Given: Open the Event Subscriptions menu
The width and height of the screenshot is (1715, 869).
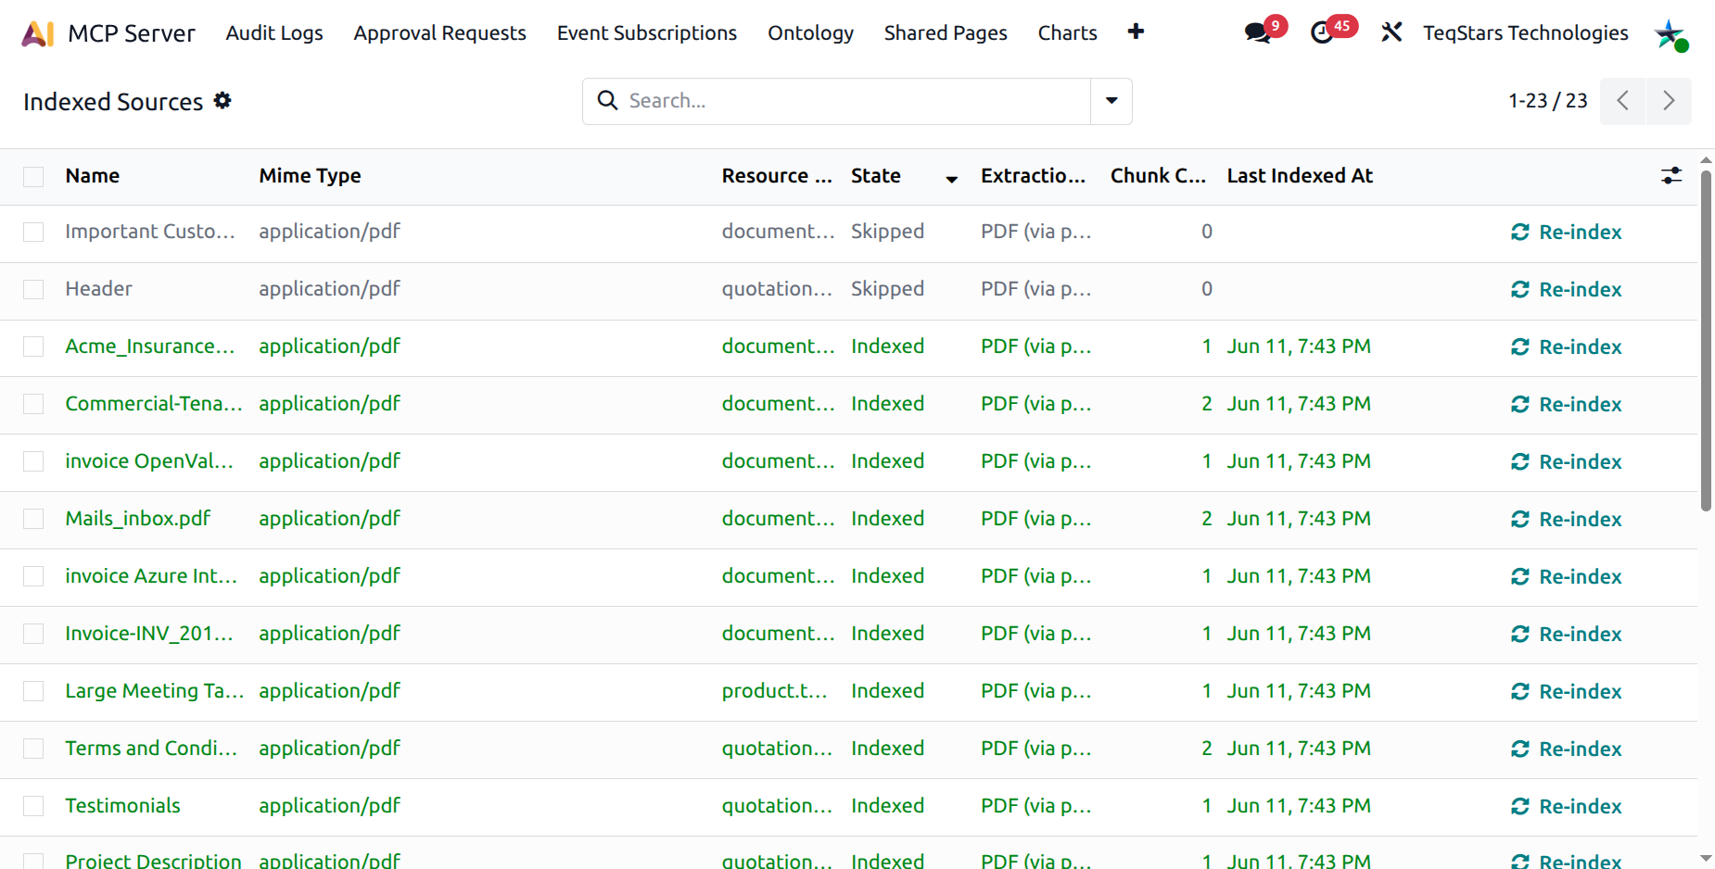Looking at the screenshot, I should tap(647, 32).
